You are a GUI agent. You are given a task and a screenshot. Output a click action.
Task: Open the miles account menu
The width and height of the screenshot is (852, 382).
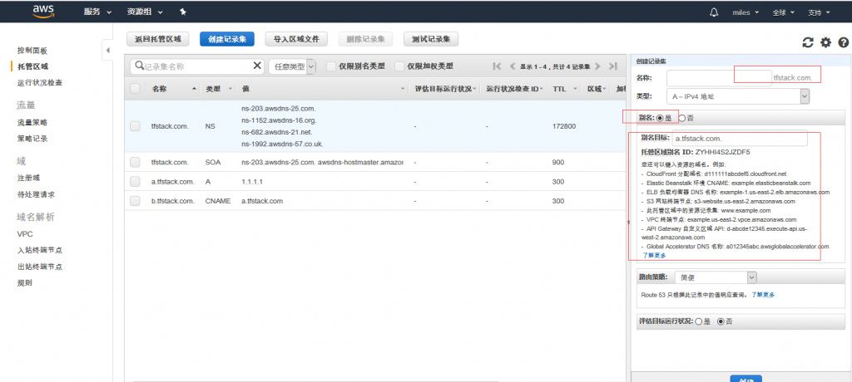(x=745, y=12)
